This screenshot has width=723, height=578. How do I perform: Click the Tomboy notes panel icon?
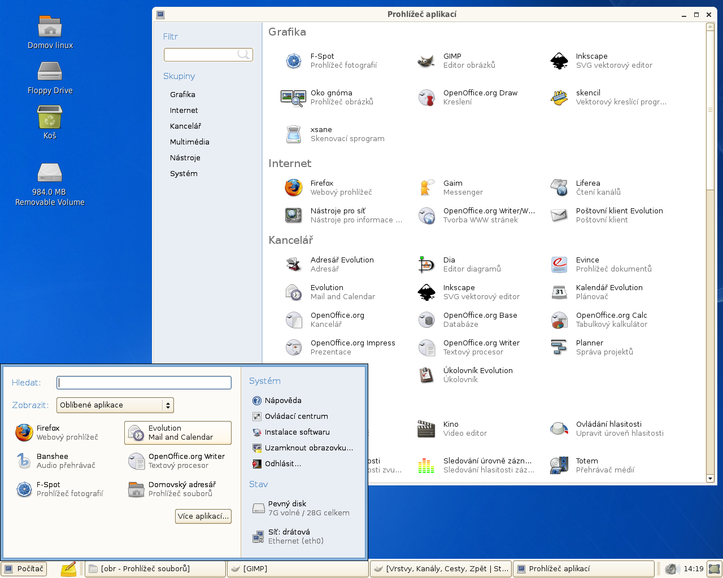tap(68, 568)
